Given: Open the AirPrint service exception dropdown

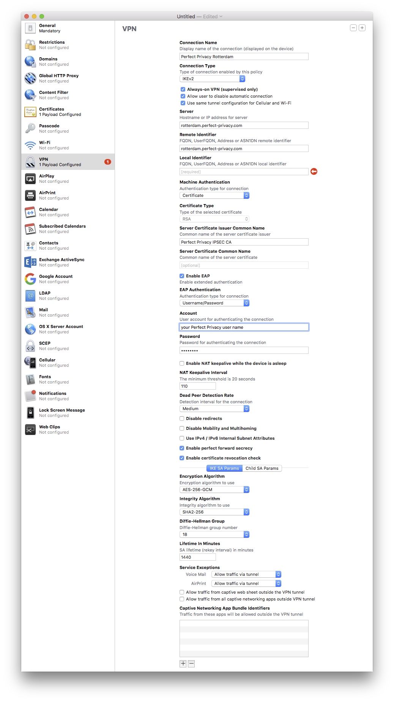Looking at the screenshot, I should coord(246,583).
